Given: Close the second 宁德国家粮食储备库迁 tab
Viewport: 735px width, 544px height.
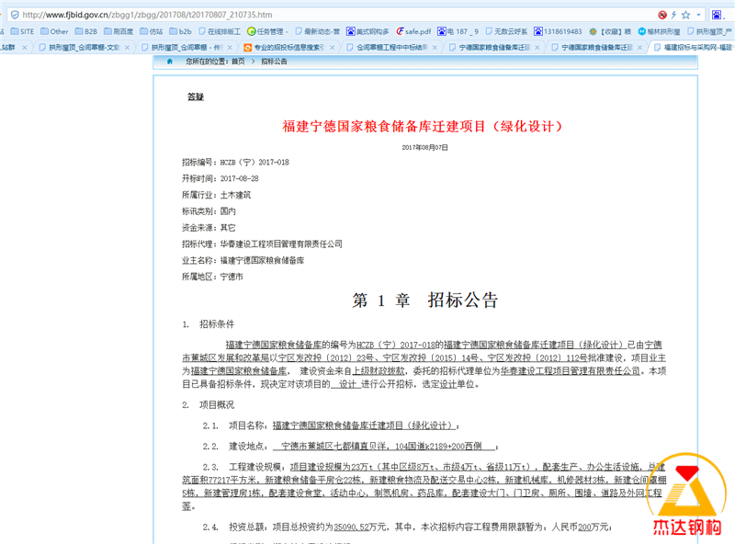Looking at the screenshot, I should 639,48.
